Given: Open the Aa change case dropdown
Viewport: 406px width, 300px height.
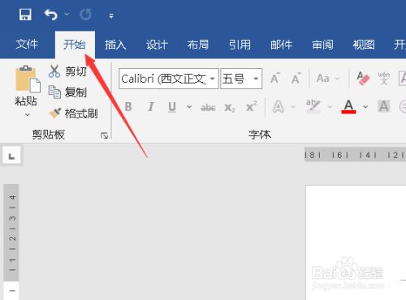Looking at the screenshot, I should (327, 79).
